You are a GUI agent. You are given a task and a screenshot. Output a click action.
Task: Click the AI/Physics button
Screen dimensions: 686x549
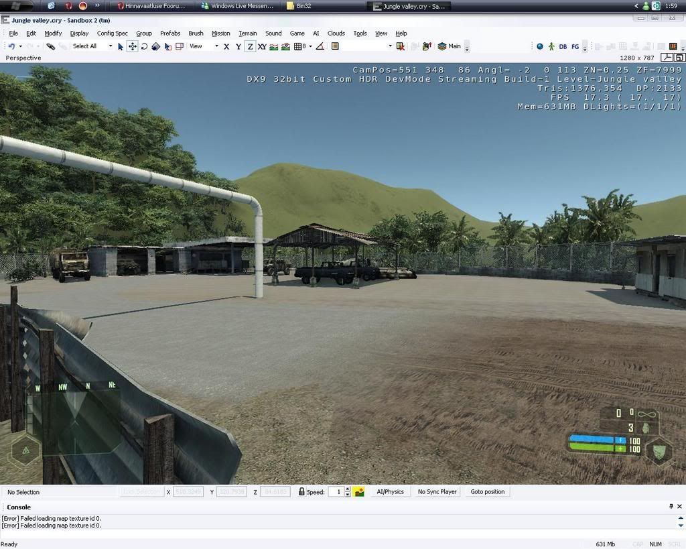pos(391,492)
